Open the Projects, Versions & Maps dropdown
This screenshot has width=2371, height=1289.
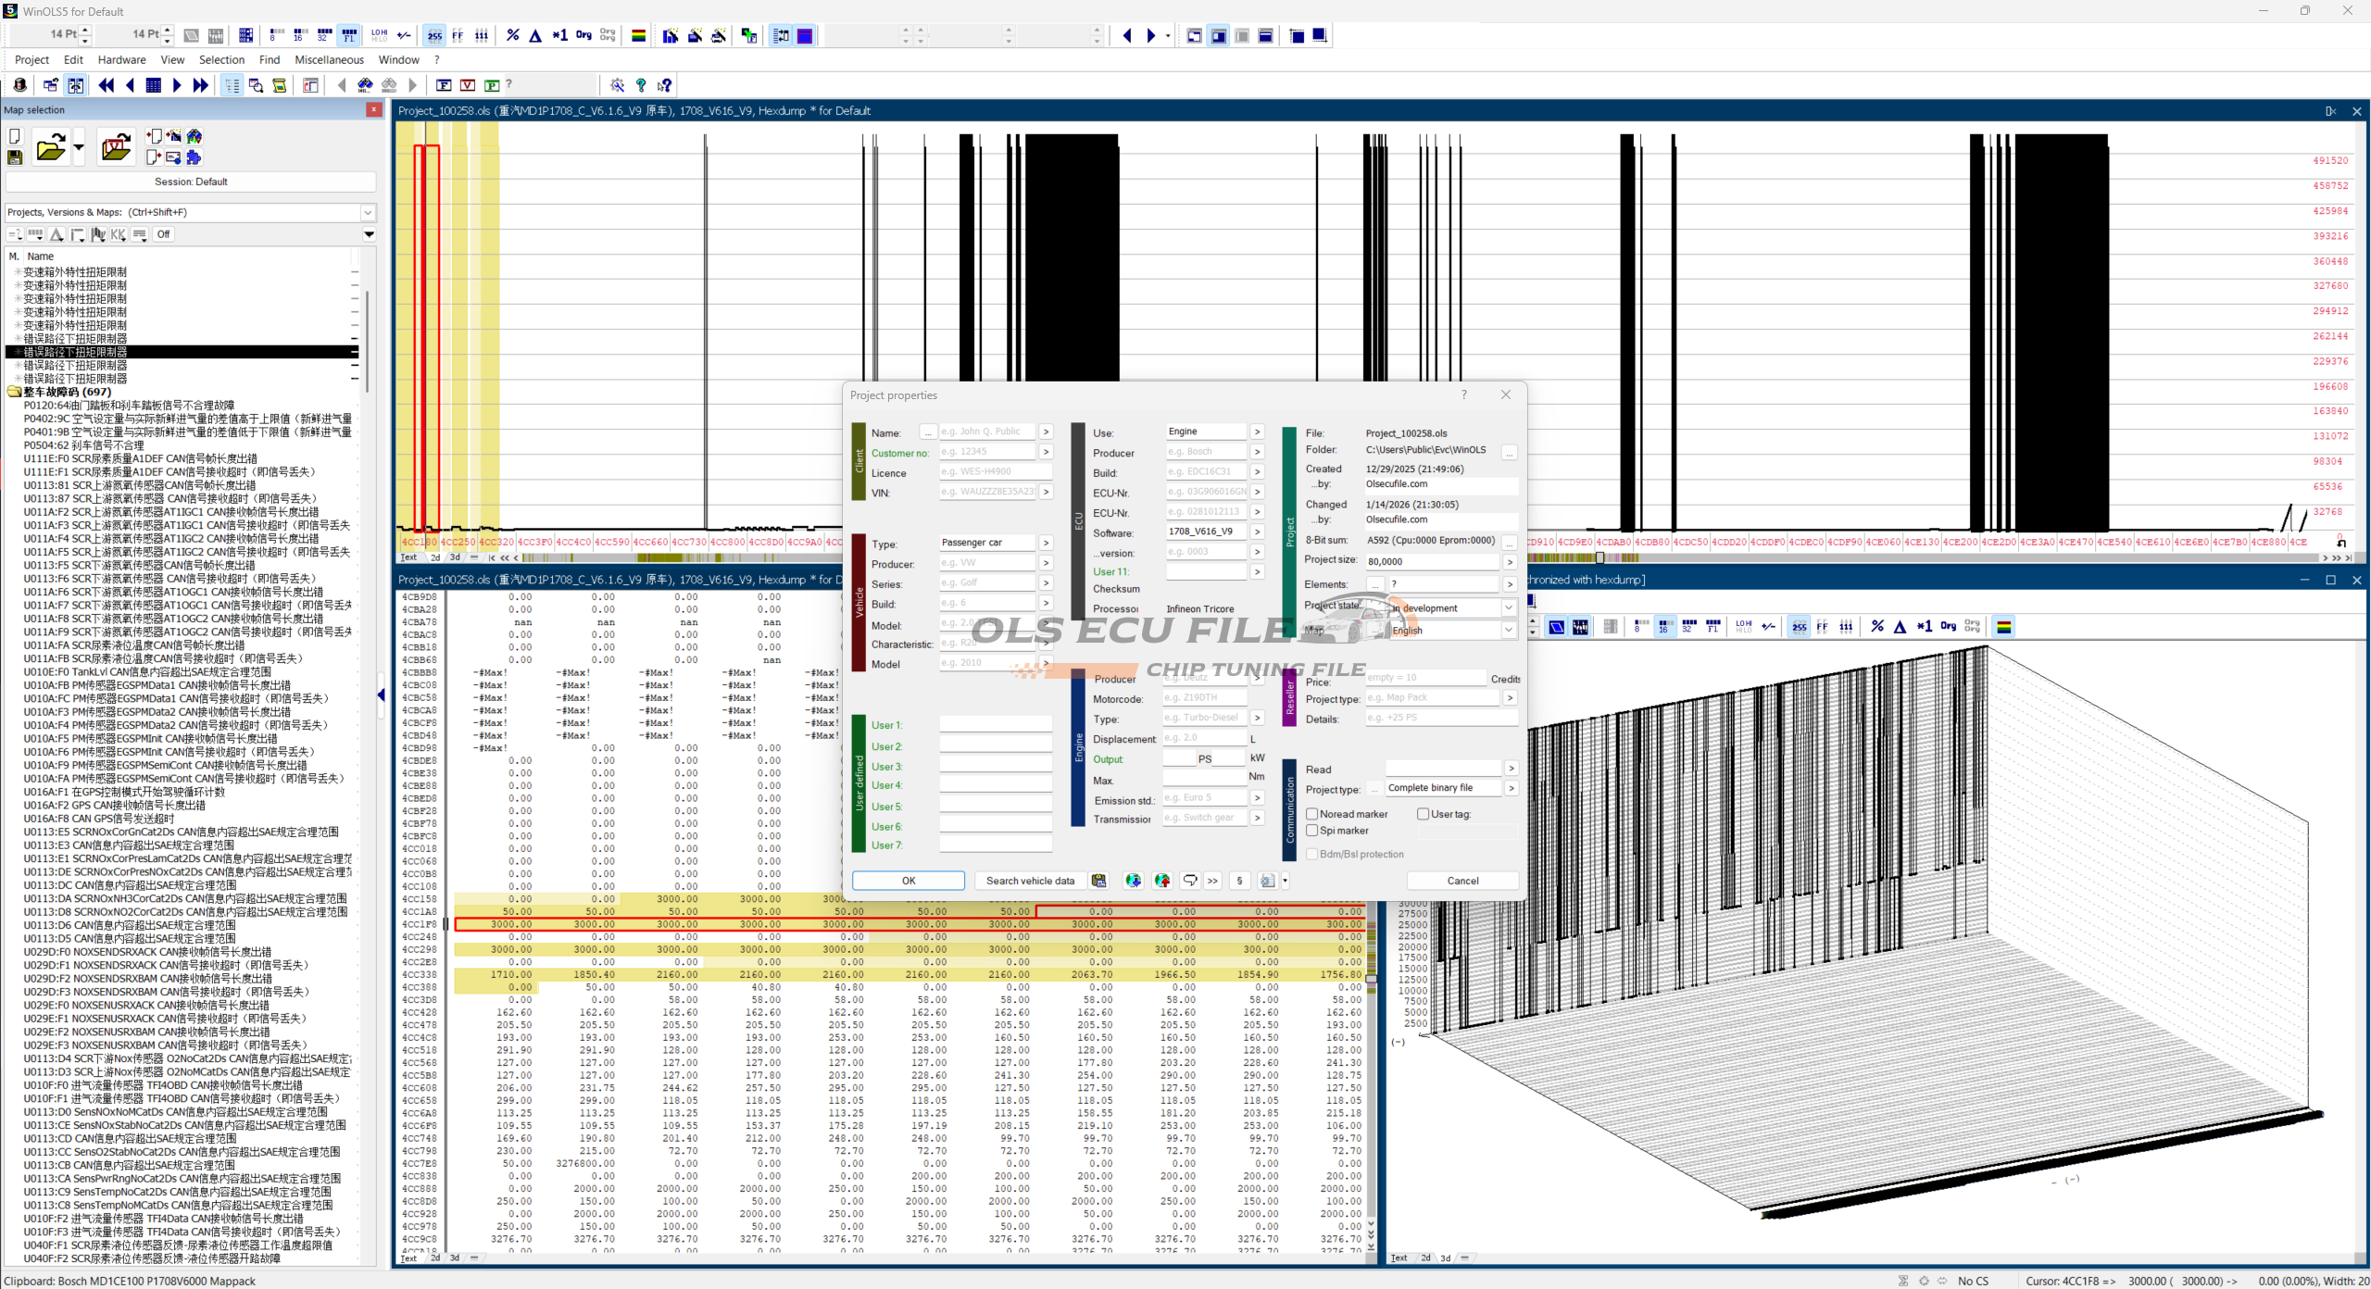[368, 212]
